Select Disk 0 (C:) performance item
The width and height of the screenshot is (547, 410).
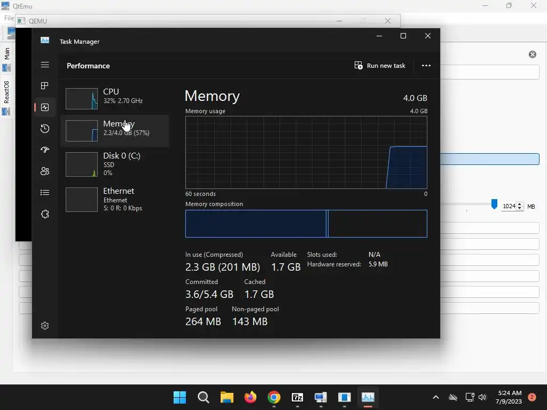tap(115, 164)
